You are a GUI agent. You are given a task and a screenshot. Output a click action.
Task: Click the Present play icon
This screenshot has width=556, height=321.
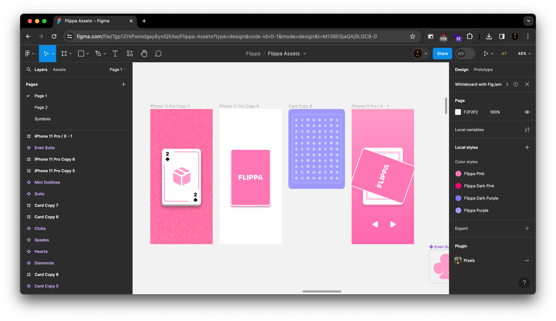(486, 53)
